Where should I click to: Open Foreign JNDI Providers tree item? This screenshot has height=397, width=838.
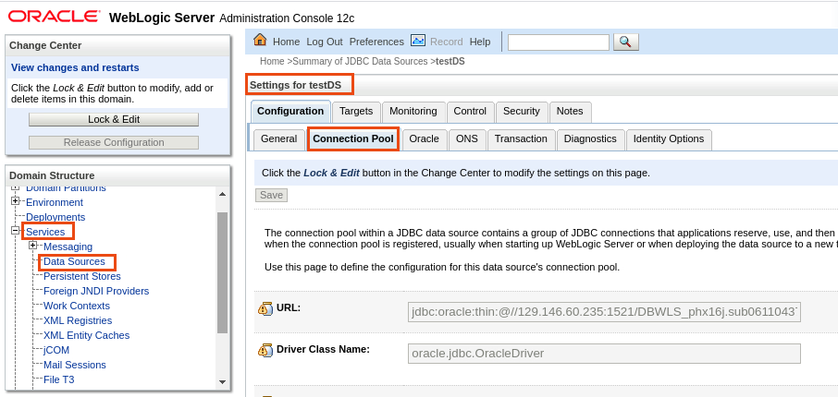pyautogui.click(x=96, y=292)
